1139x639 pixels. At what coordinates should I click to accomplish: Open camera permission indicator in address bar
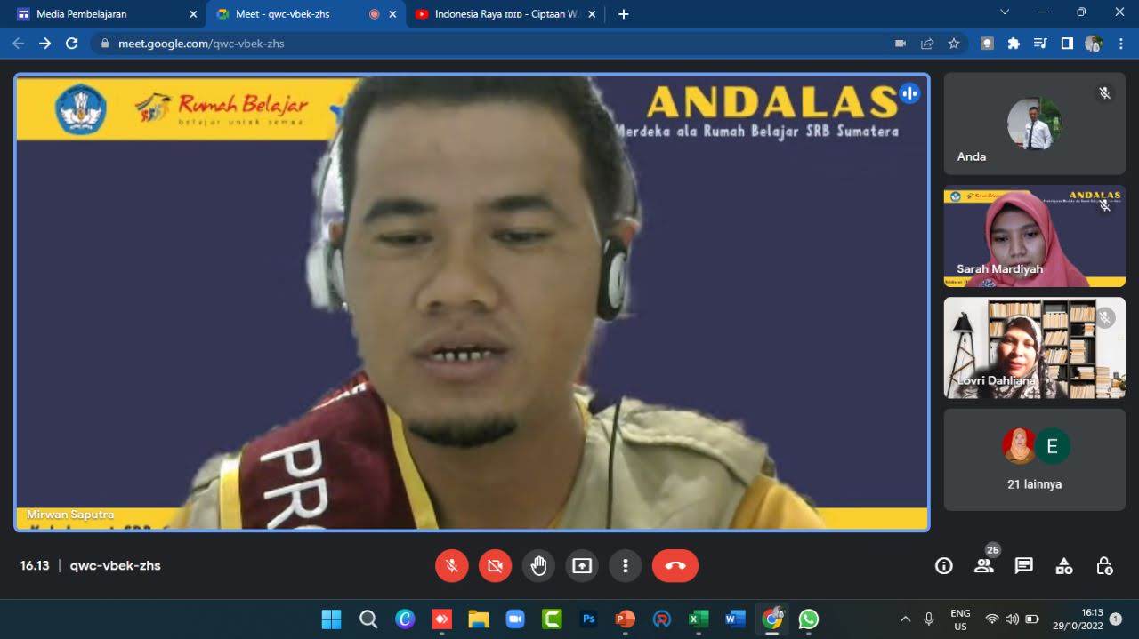click(x=901, y=43)
